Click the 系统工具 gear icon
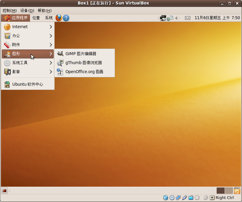Image resolution: width=242 pixels, height=202 pixels. pyautogui.click(x=7, y=63)
